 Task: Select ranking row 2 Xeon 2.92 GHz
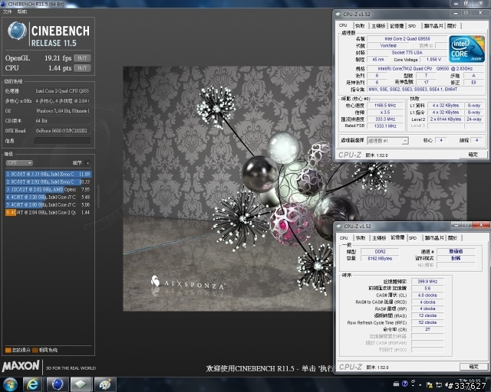coord(48,181)
